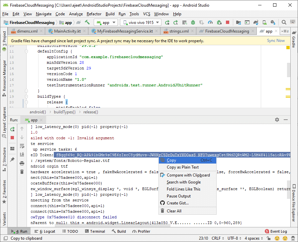The height and width of the screenshot is (242, 298).
Task: Choose Create Gist... from context menu
Action: (x=187, y=203)
